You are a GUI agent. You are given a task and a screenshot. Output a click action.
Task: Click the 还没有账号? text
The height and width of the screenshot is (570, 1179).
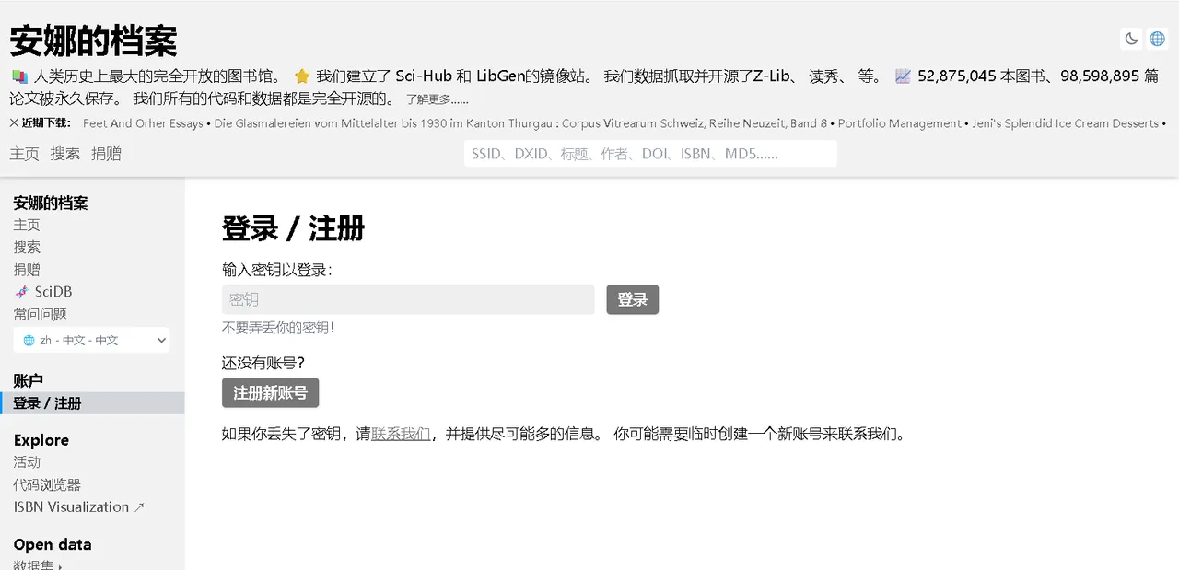[x=263, y=363]
